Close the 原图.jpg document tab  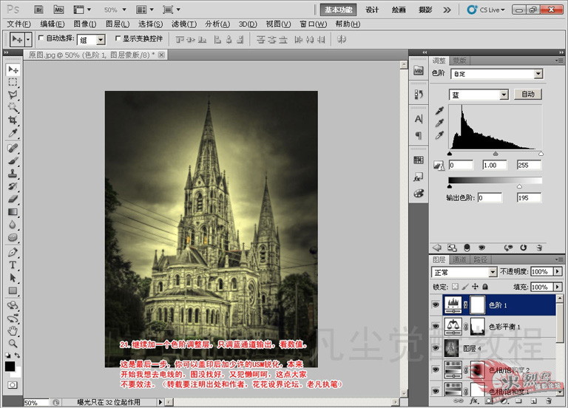coord(161,55)
